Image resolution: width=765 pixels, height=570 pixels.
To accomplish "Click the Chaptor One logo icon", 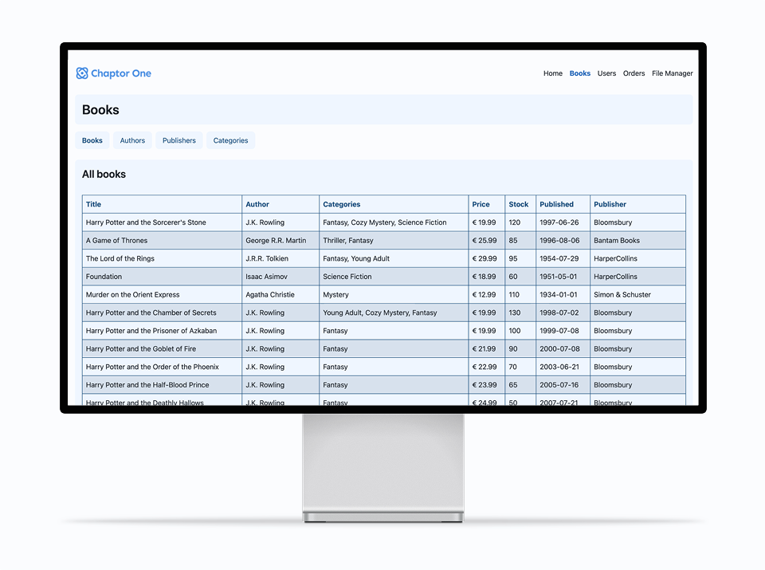I will pos(82,73).
